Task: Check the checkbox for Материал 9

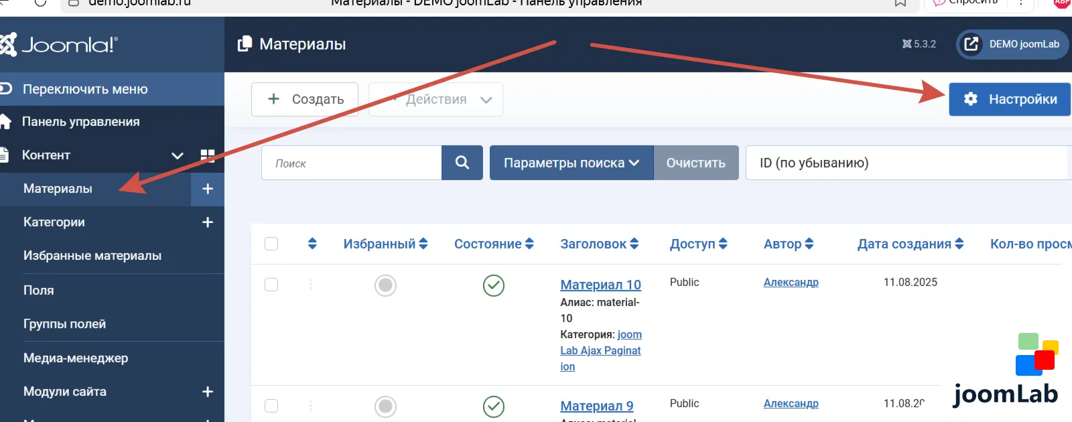Action: (x=271, y=406)
